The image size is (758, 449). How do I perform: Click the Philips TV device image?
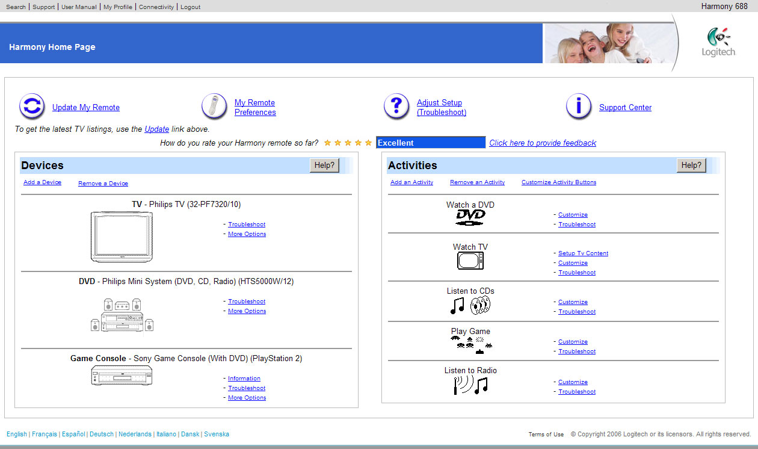click(122, 237)
